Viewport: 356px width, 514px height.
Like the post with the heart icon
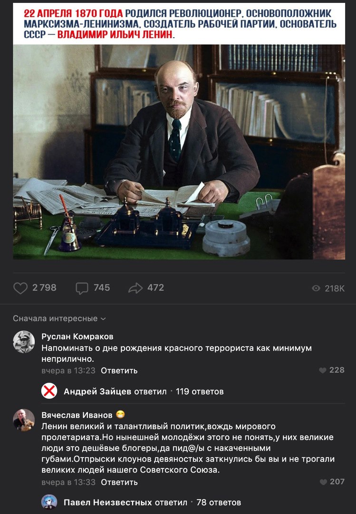pyautogui.click(x=20, y=288)
